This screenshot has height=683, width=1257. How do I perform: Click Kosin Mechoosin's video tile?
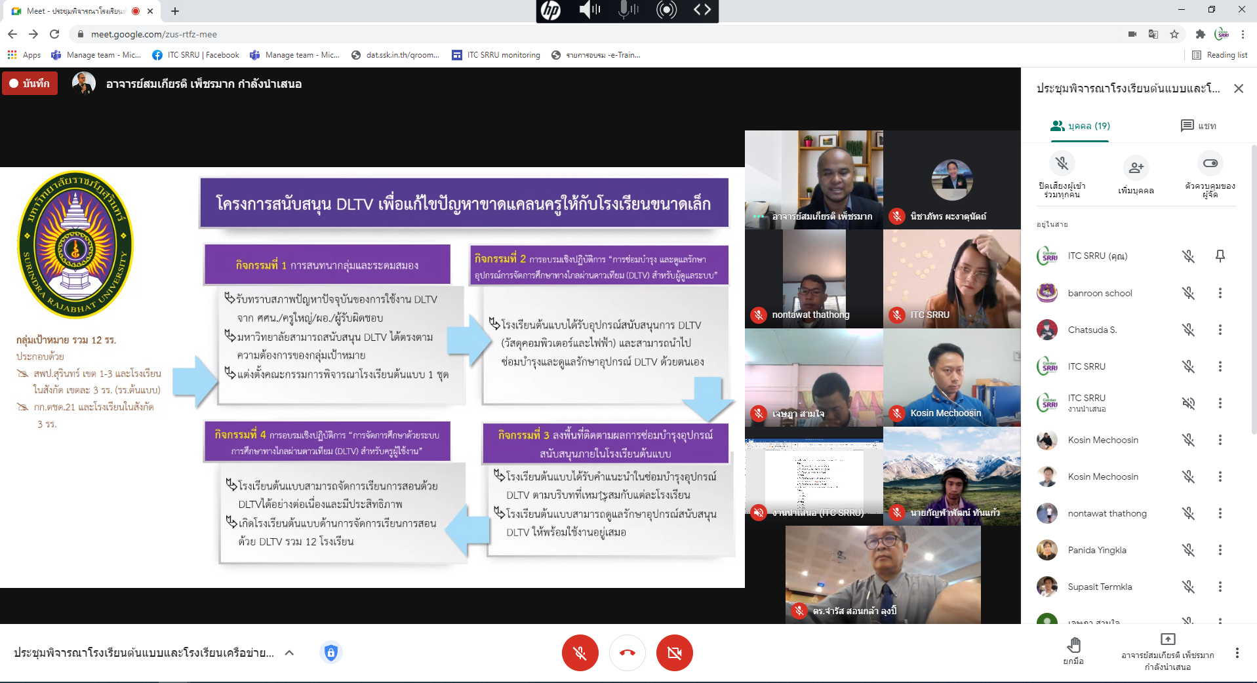click(x=951, y=378)
